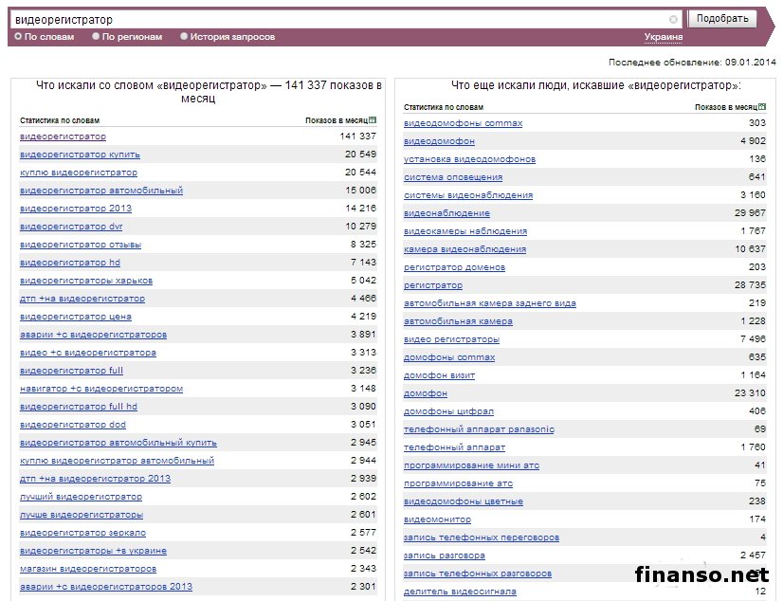Follow the 'автомобильная камера заднего вида' link
Viewport: 783px width, 601px height.
[489, 303]
